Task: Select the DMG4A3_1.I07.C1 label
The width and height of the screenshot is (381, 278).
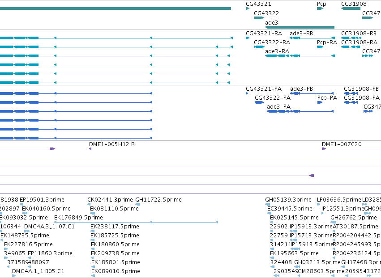Action: coord(49,227)
